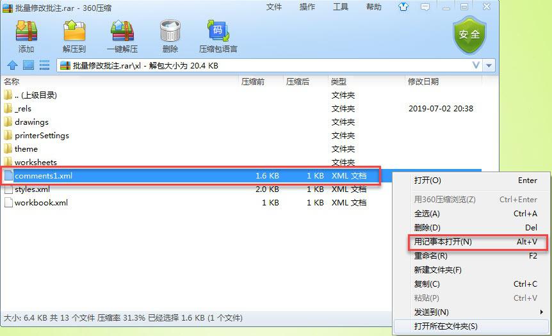The height and width of the screenshot is (336, 552).
Task: Click the 解压到 (Extract to) icon
Action: pos(74,31)
